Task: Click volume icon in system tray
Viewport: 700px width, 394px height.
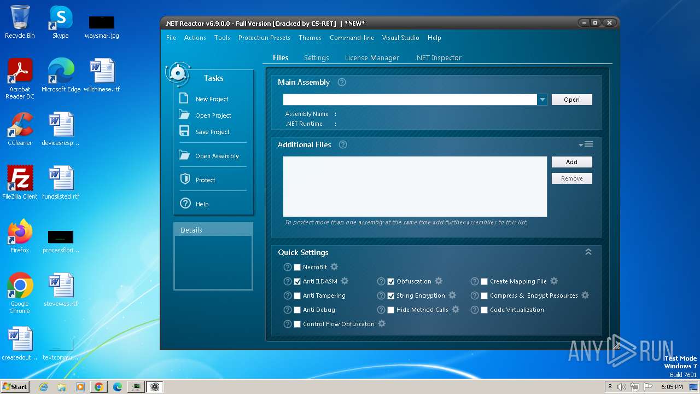Action: pyautogui.click(x=622, y=387)
